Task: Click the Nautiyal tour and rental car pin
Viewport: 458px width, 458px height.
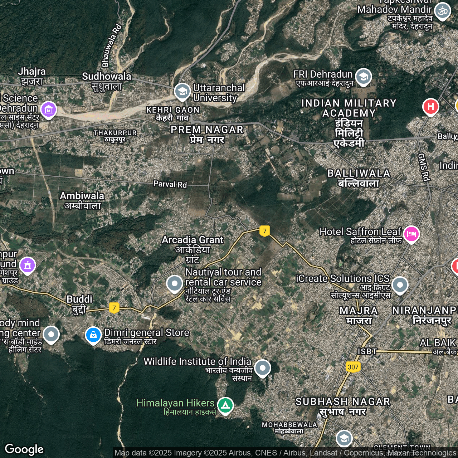Action: click(175, 283)
